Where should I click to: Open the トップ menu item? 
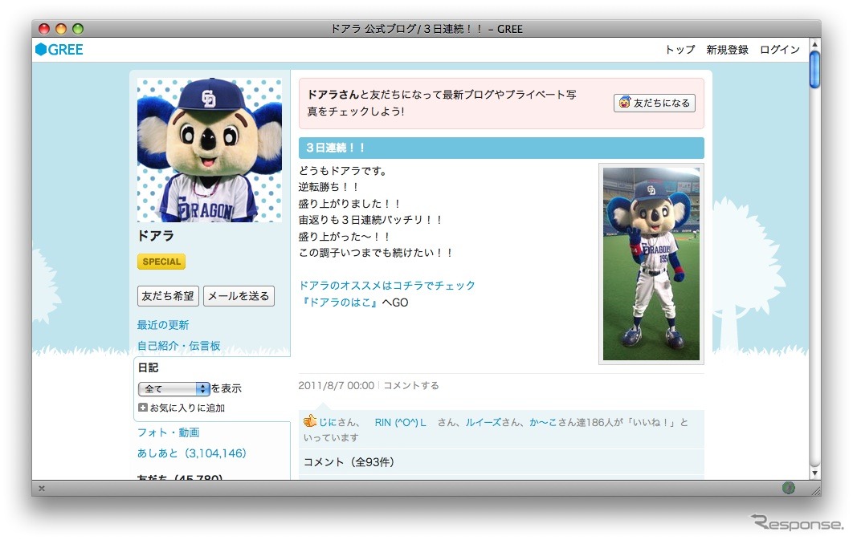680,50
